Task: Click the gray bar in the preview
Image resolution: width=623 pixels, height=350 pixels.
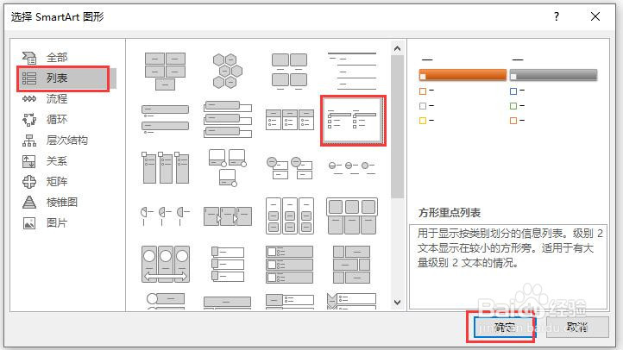Action: click(553, 75)
